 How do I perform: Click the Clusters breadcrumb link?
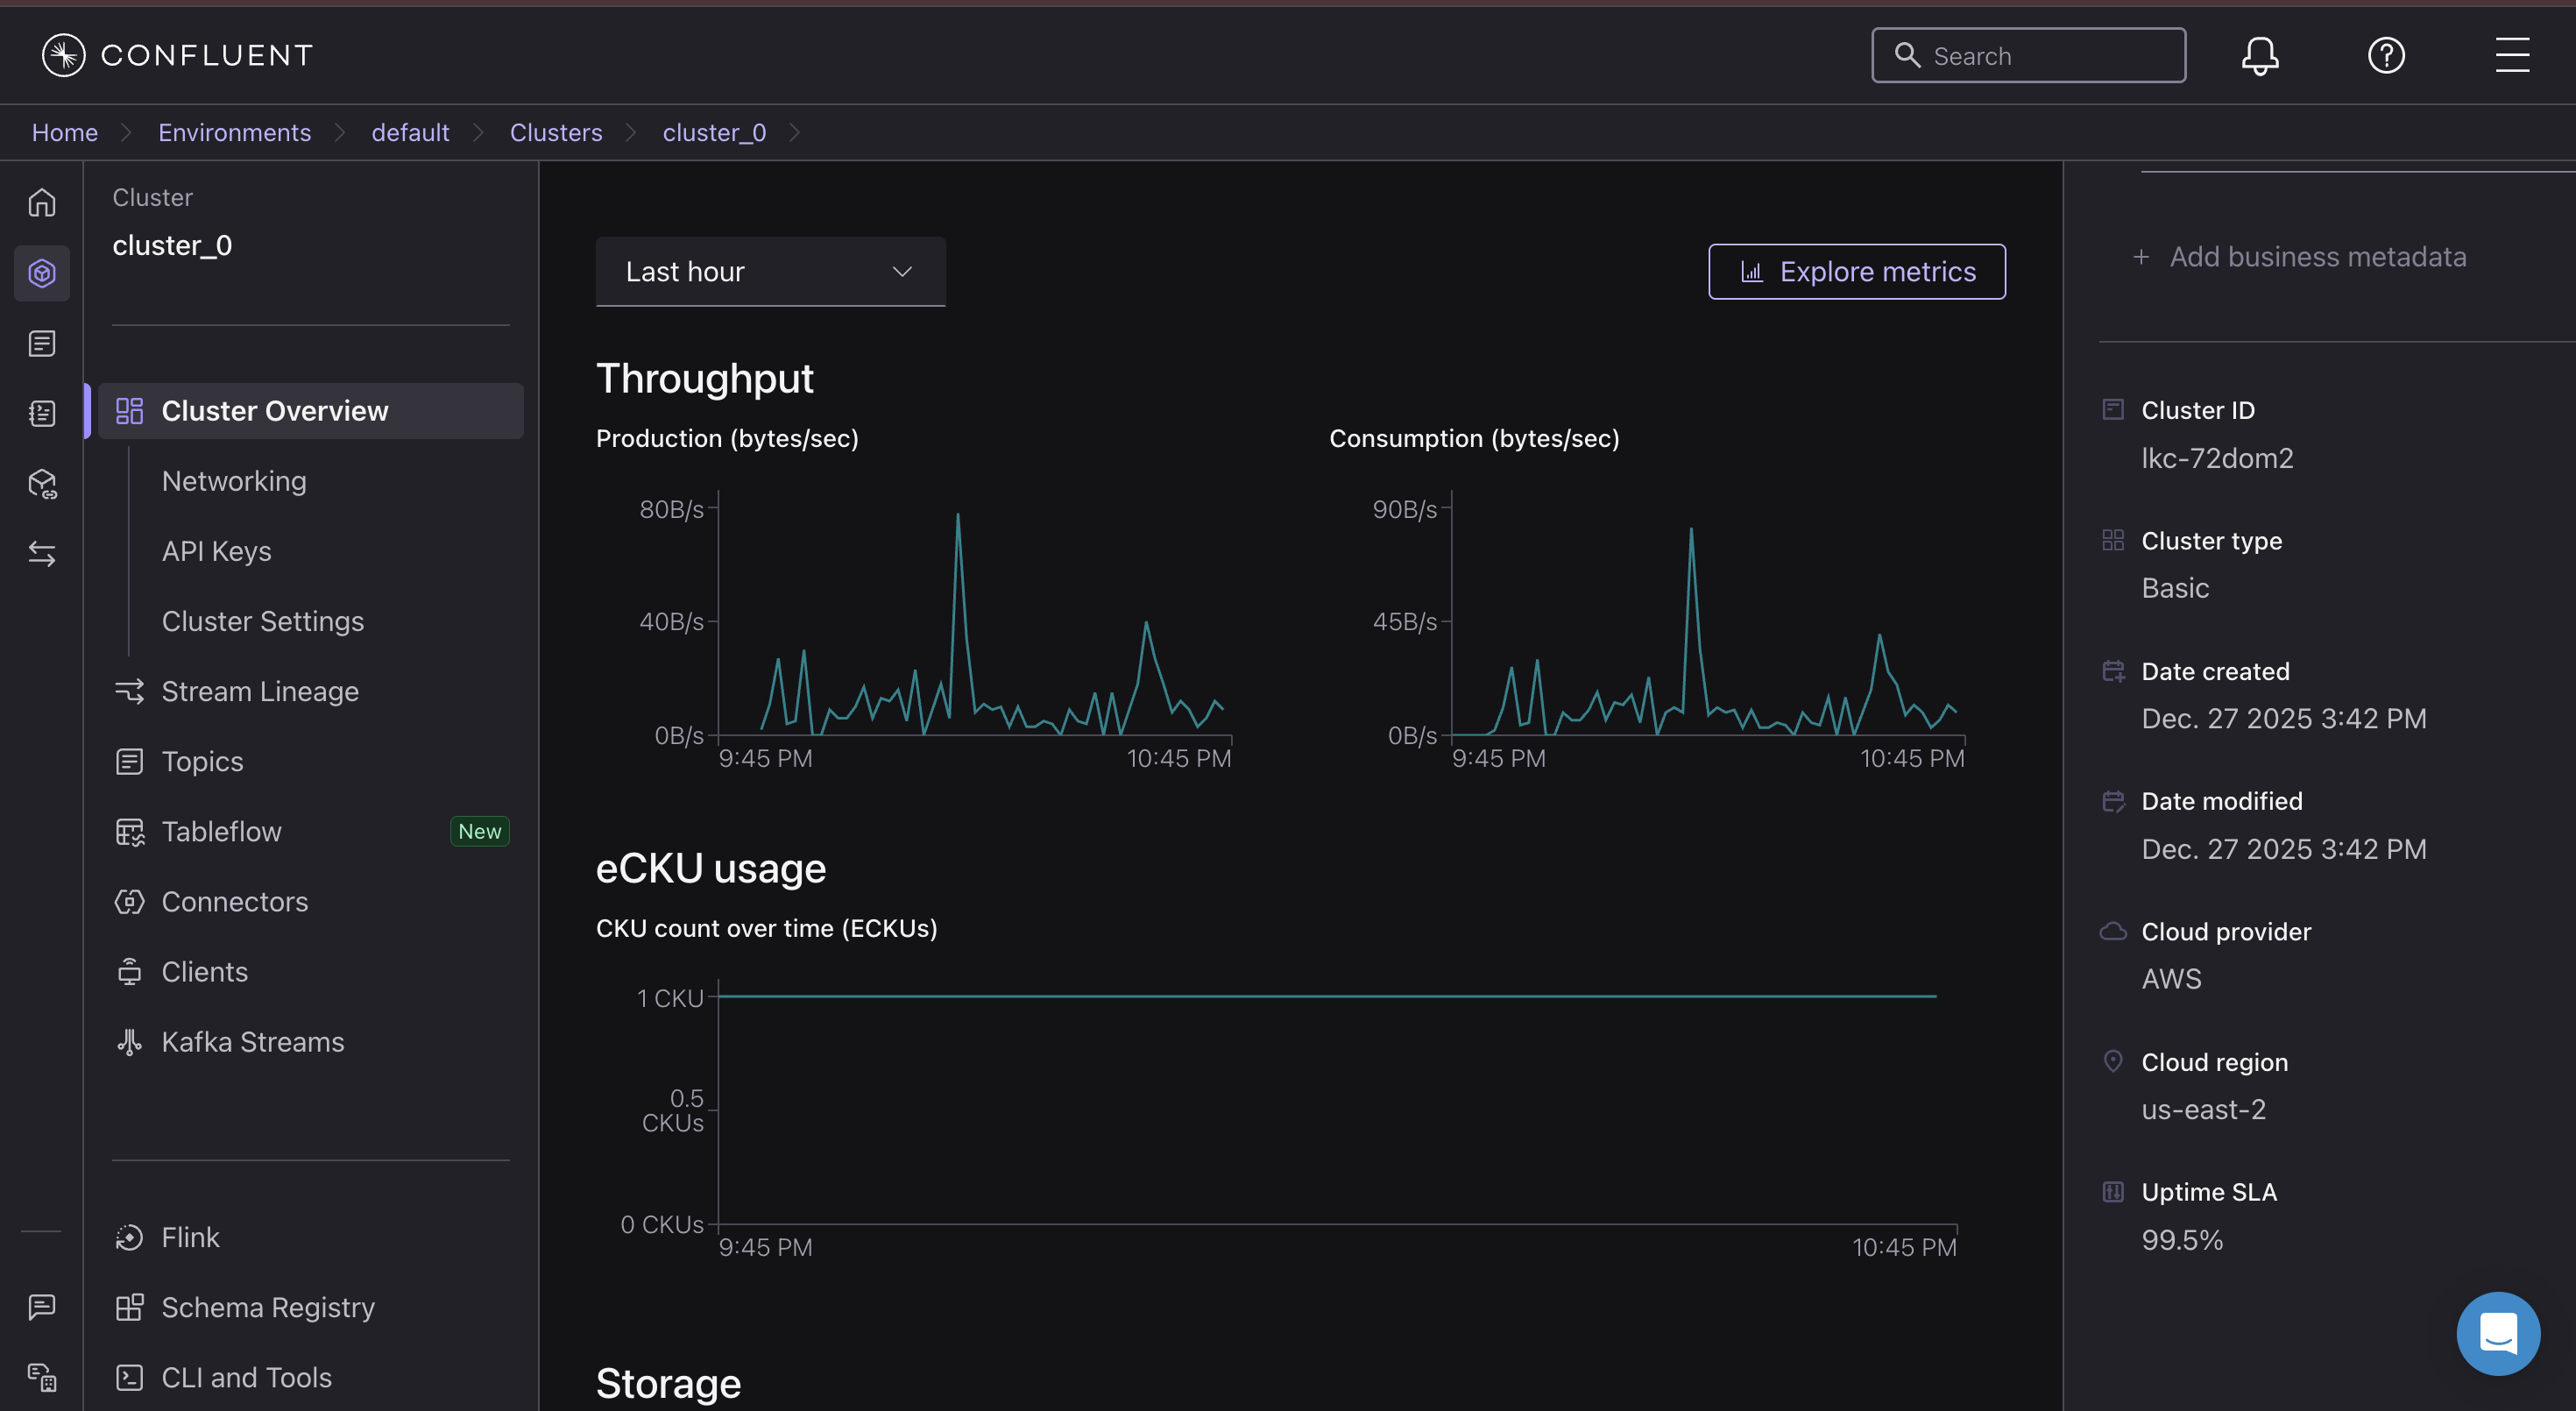pyautogui.click(x=556, y=133)
